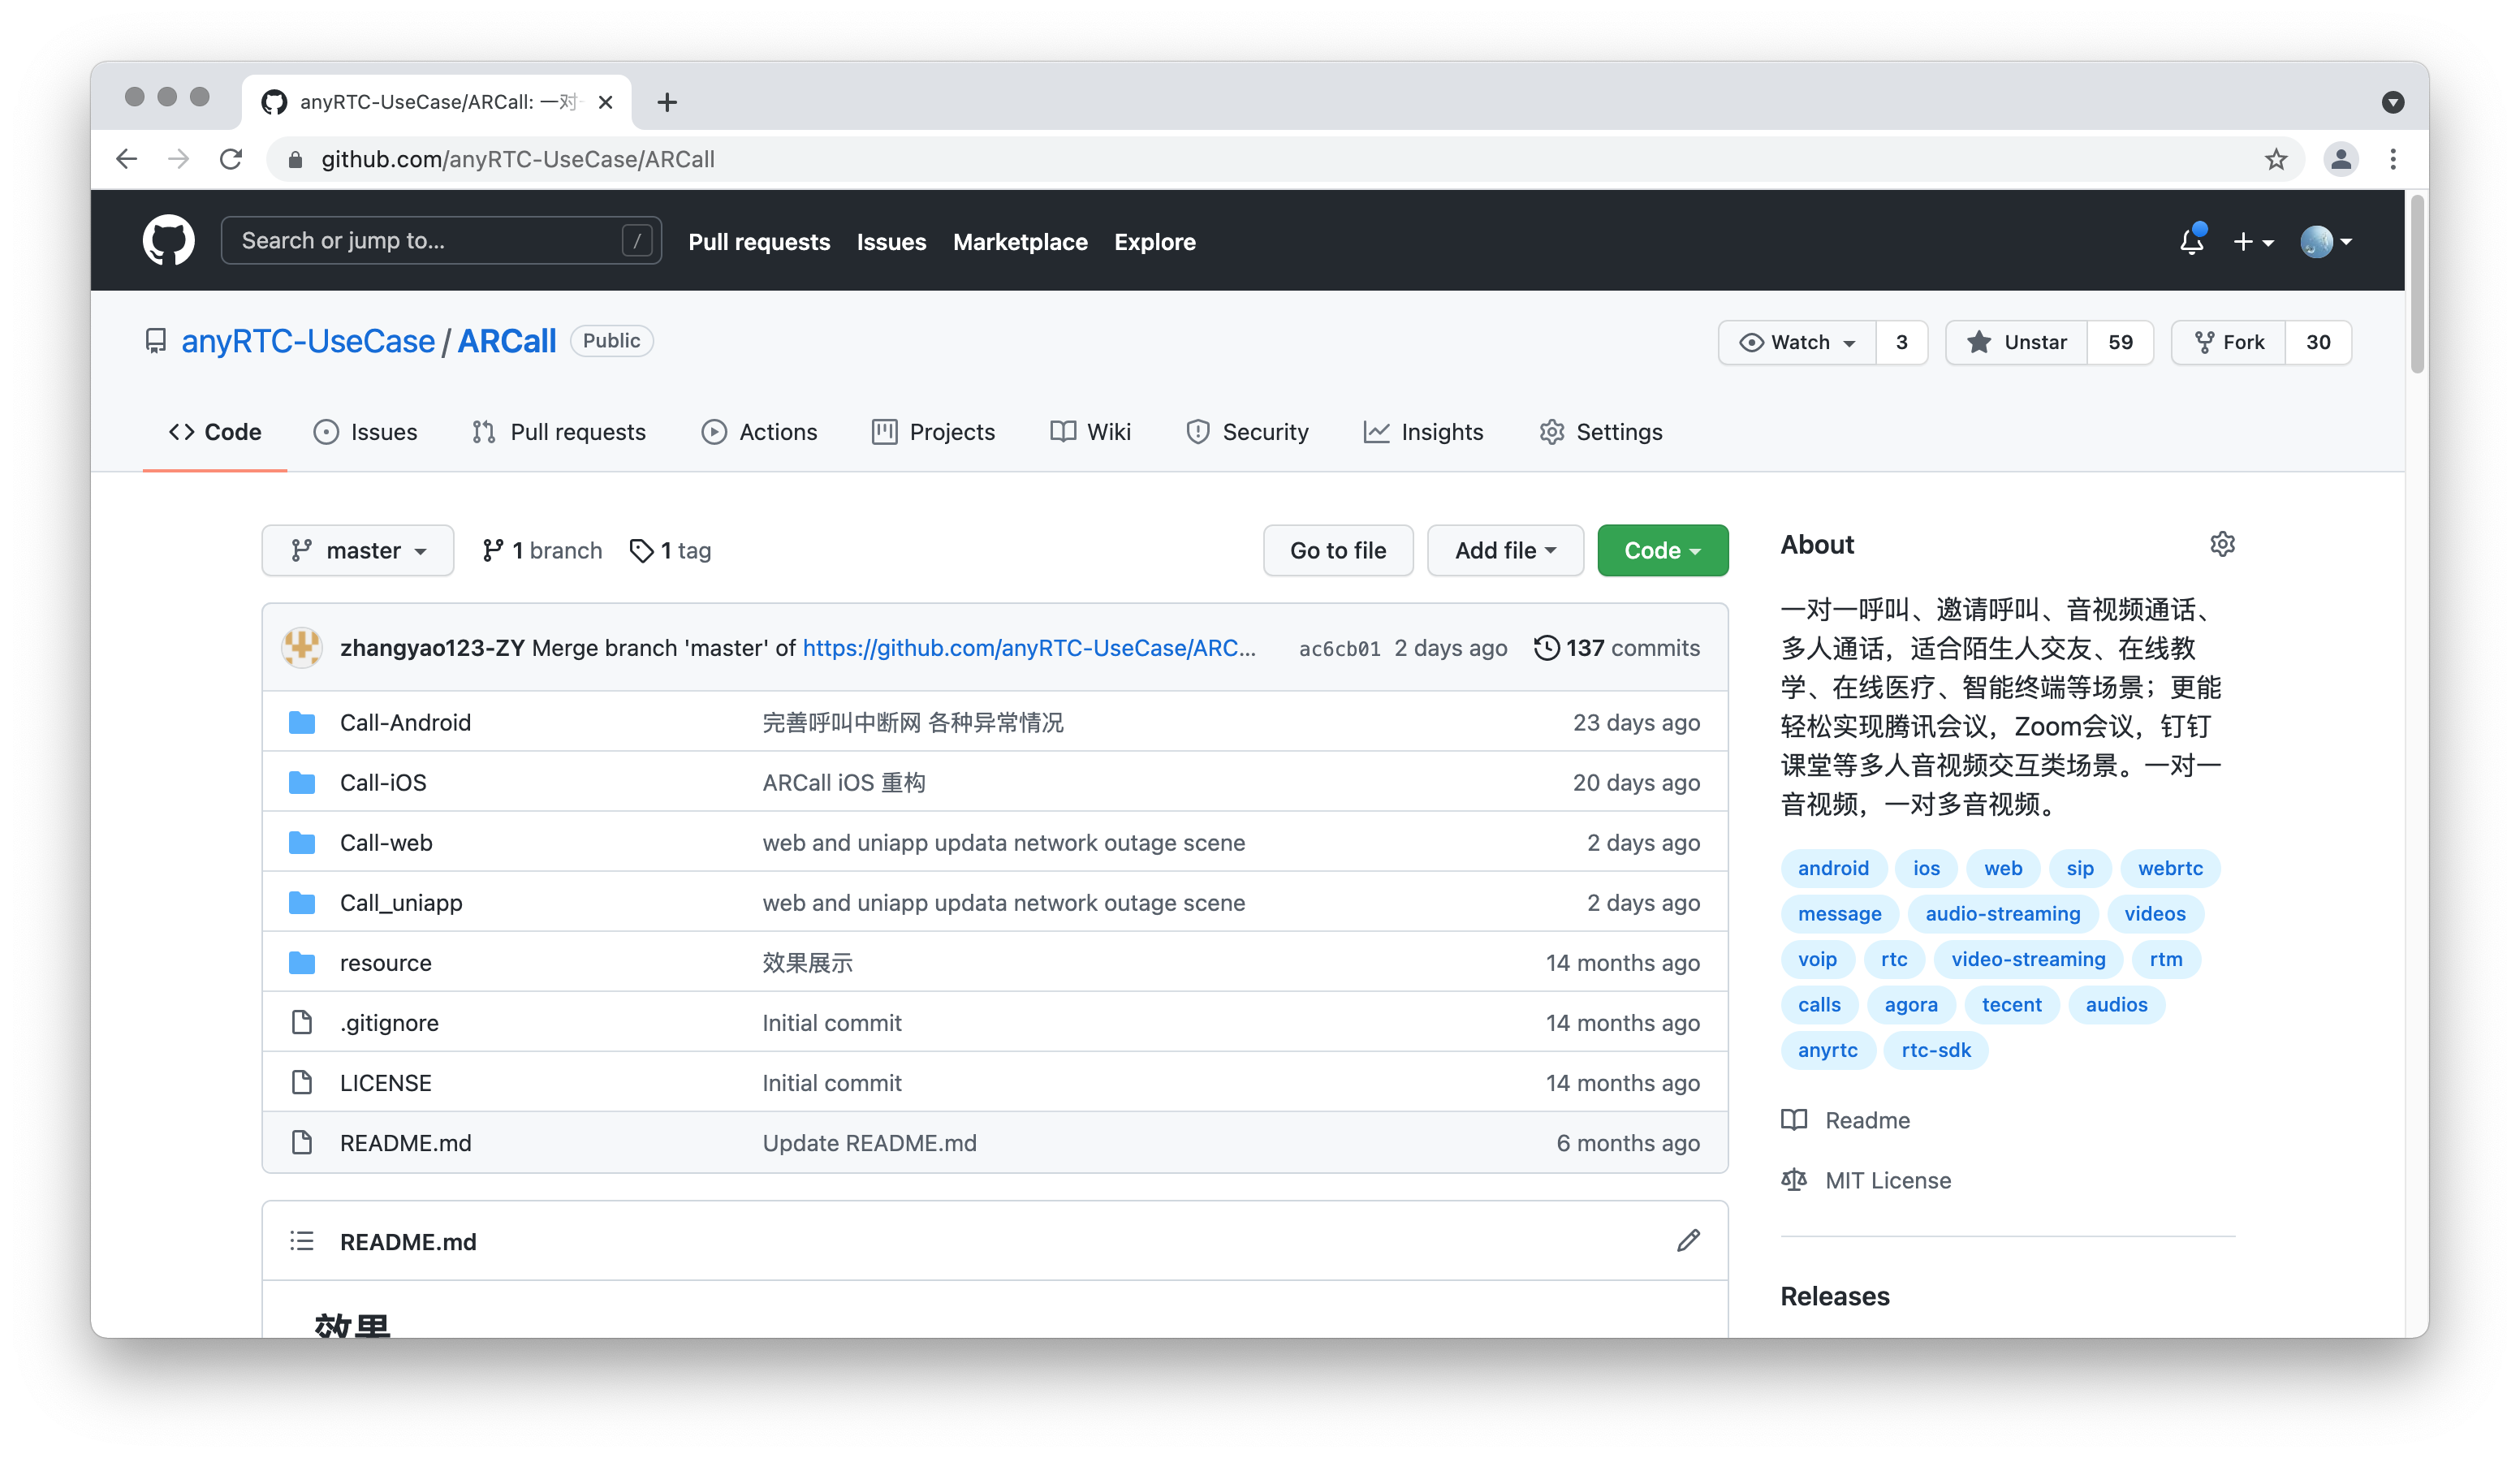Open the webrtc topic tag
2520x1458 pixels.
point(2170,868)
